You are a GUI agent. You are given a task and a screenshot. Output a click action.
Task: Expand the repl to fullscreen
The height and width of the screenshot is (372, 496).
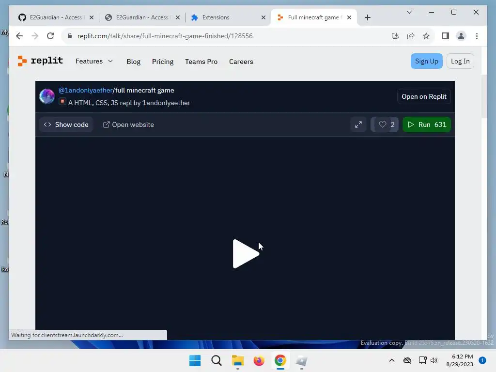click(358, 124)
